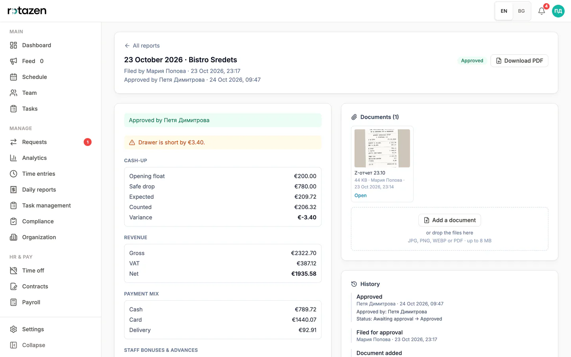Click the Analytics bar chart icon
The image size is (571, 357).
[13, 158]
